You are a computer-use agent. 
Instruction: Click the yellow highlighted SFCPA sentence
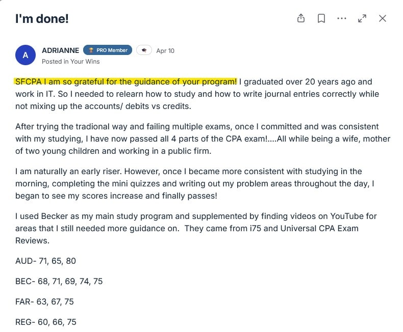126,81
